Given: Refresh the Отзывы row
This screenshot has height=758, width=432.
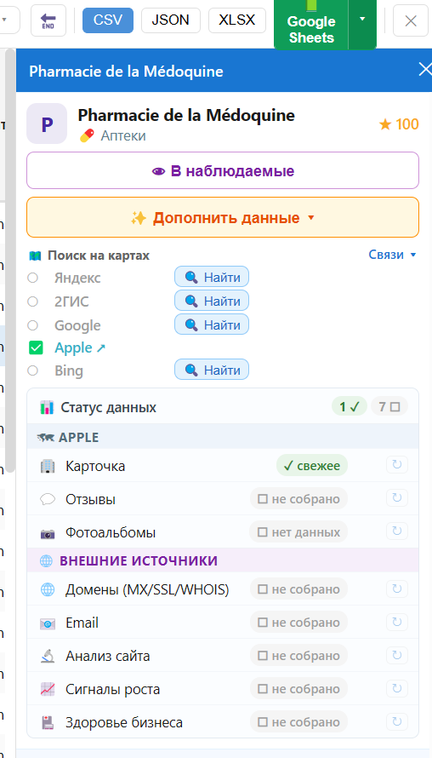Looking at the screenshot, I should (x=397, y=498).
